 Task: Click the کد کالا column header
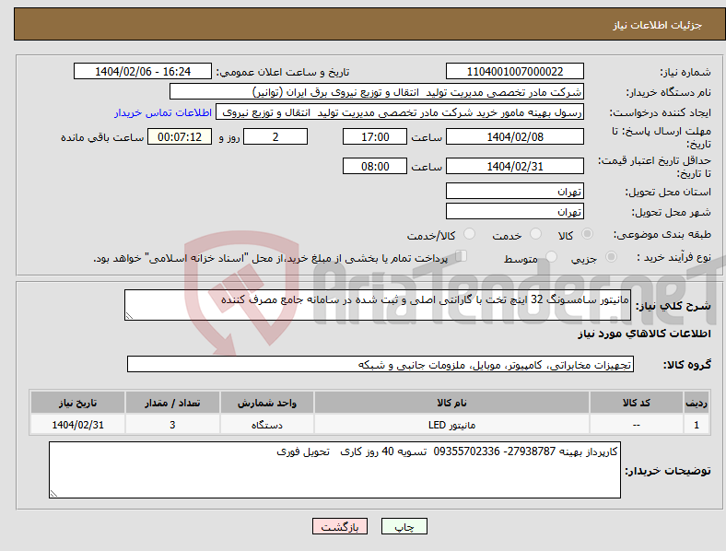pos(637,403)
